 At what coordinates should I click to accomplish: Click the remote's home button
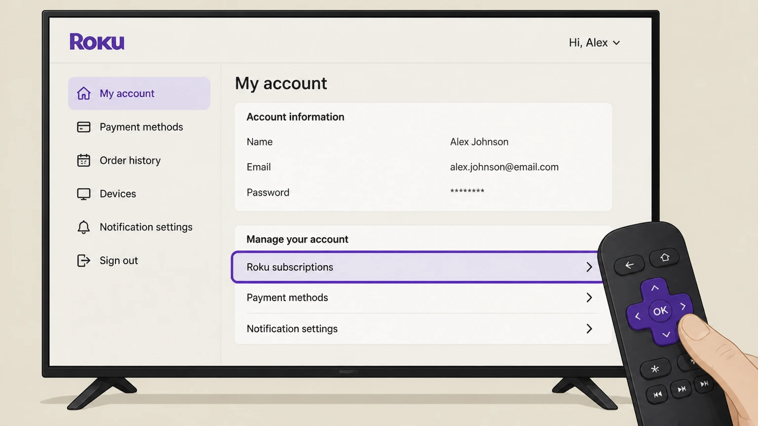664,257
